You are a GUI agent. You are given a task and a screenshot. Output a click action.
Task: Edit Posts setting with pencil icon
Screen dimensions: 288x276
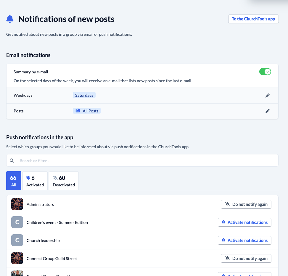pos(268,111)
